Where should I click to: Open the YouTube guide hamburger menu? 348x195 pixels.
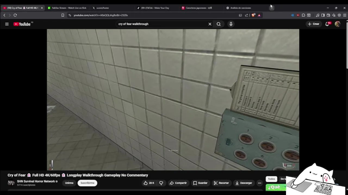(7, 24)
